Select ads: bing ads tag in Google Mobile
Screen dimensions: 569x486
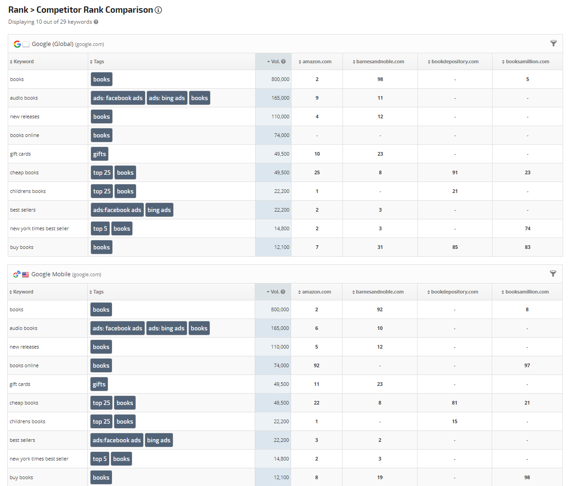[x=166, y=329]
